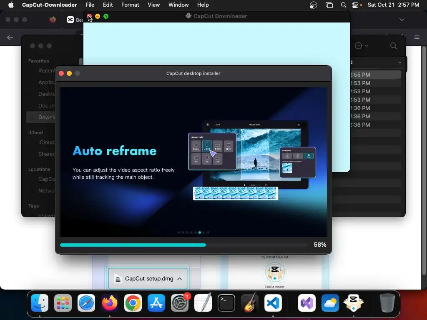Select iCloud Drive in the Finder sidebar

click(47, 142)
